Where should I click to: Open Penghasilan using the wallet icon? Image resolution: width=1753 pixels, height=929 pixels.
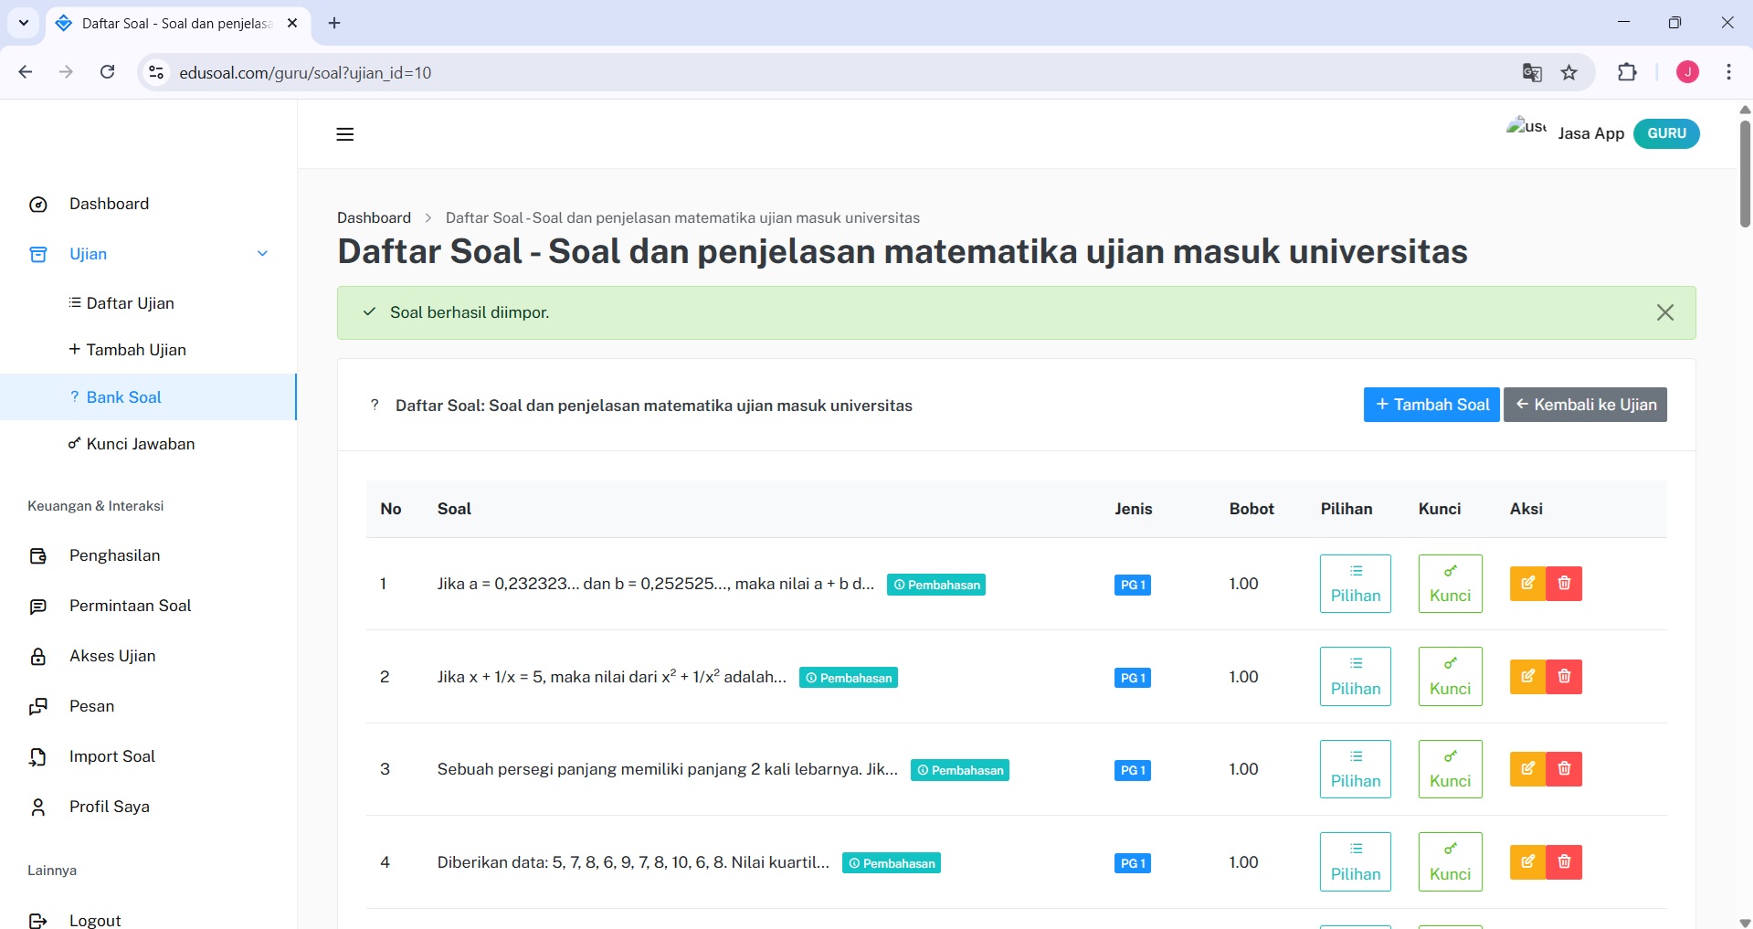pyautogui.click(x=37, y=555)
